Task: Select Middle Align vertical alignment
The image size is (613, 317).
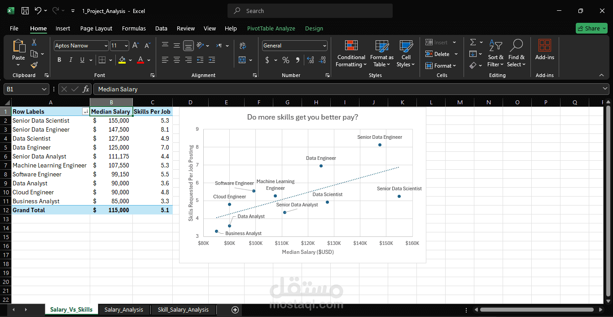Action: tap(177, 46)
